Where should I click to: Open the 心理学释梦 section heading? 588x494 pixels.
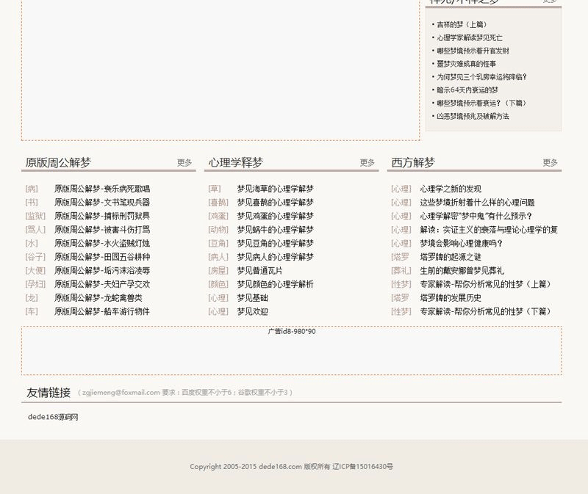coord(236,162)
